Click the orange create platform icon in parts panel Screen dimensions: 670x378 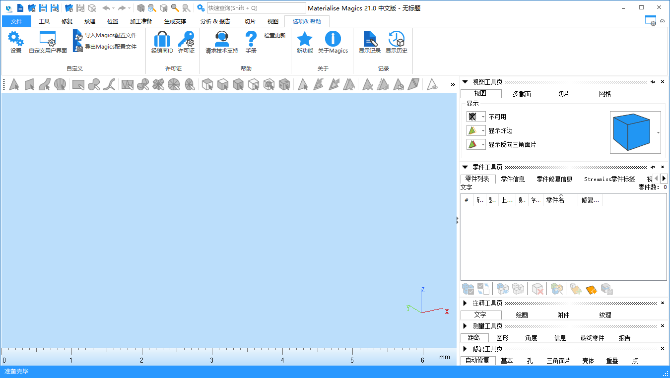(x=591, y=289)
